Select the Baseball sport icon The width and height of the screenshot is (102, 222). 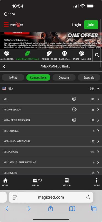pyautogui.click(x=65, y=53)
